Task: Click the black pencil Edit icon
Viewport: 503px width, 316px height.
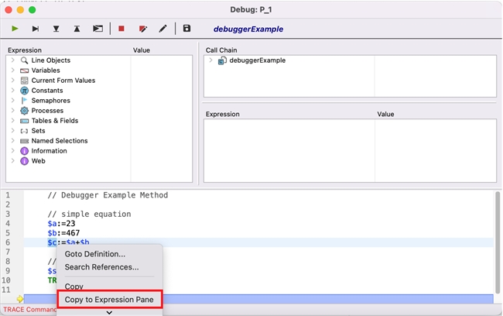Action: point(163,29)
